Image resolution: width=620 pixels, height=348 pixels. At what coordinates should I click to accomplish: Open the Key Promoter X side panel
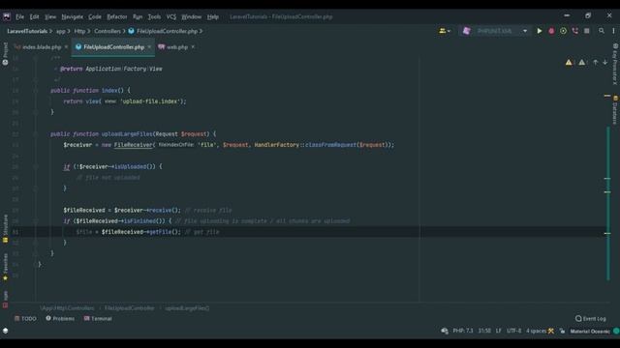click(615, 64)
